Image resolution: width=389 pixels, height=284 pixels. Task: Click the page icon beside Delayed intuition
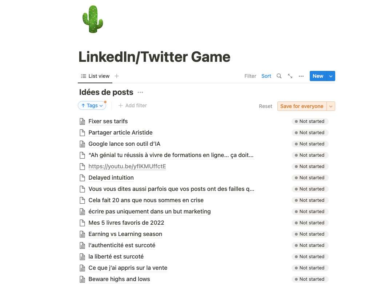(82, 177)
